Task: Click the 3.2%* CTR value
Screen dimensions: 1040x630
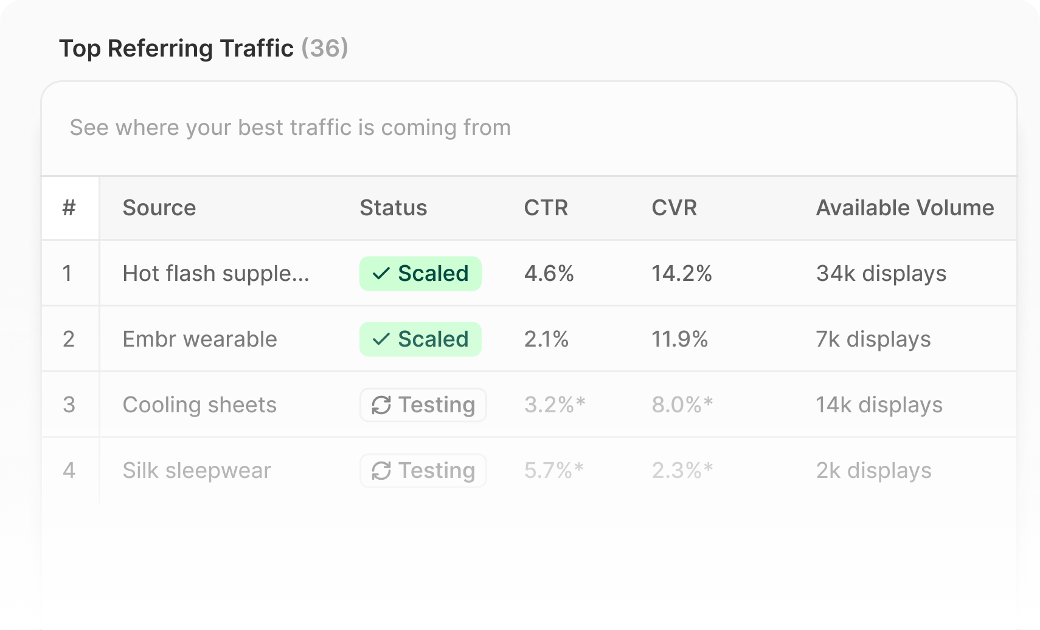Action: pyautogui.click(x=554, y=405)
